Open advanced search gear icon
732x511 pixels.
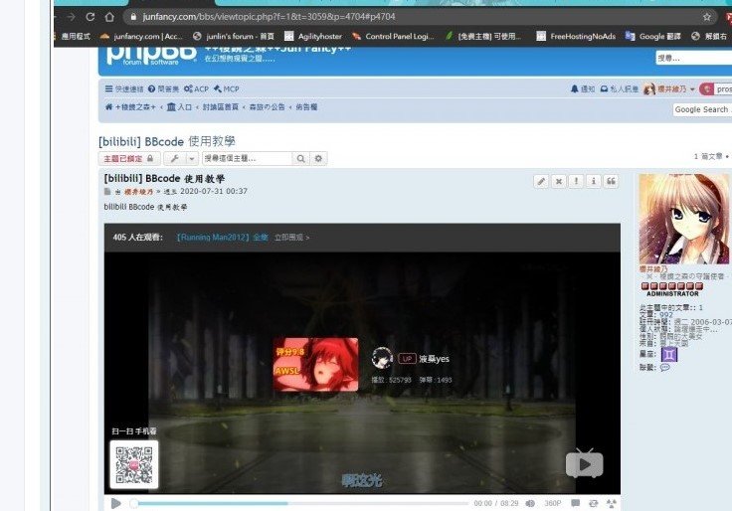[318, 159]
